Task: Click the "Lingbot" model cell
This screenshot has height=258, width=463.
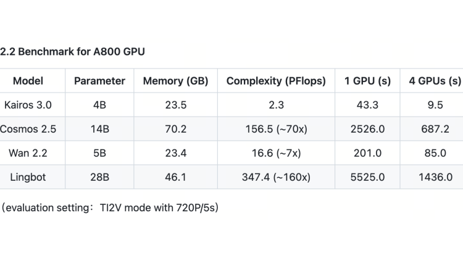Action: coord(28,177)
